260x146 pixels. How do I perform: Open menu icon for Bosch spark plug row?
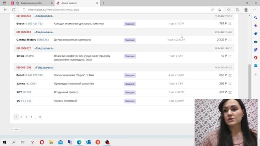[x=230, y=75]
